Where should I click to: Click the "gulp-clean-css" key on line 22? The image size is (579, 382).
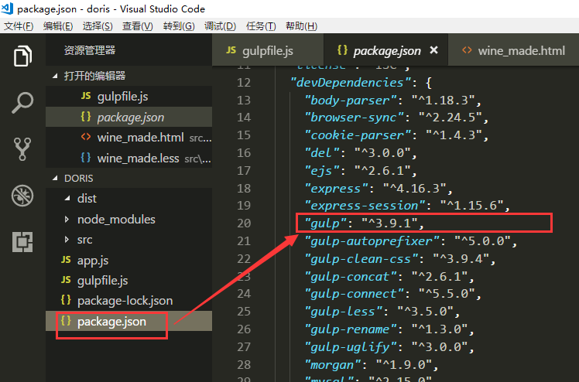coord(361,259)
